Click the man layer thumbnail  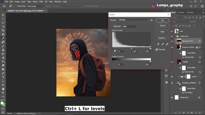(176, 31)
